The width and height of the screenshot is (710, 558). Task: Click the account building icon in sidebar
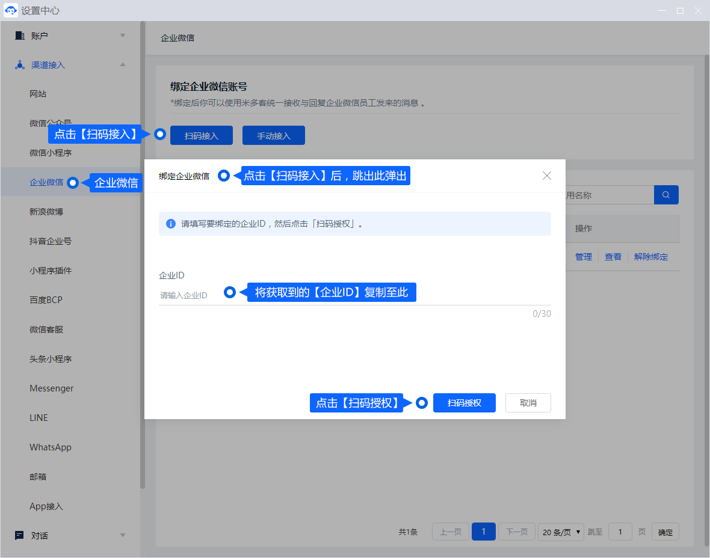(20, 35)
